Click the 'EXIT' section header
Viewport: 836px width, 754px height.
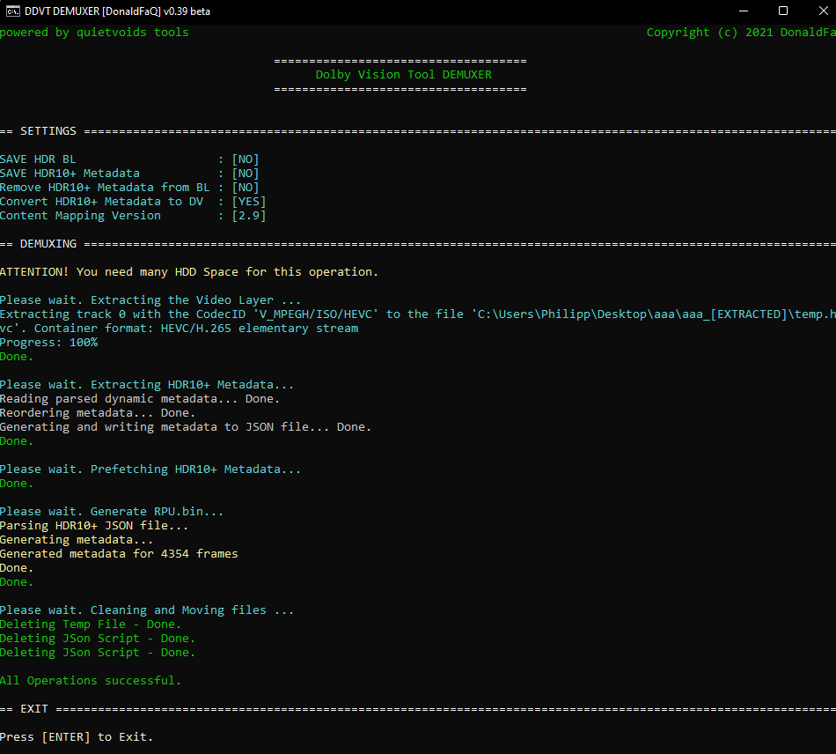click(34, 709)
